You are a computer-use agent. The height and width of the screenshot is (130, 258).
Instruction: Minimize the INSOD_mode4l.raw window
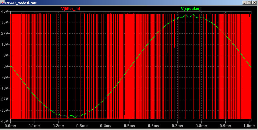[245, 3]
